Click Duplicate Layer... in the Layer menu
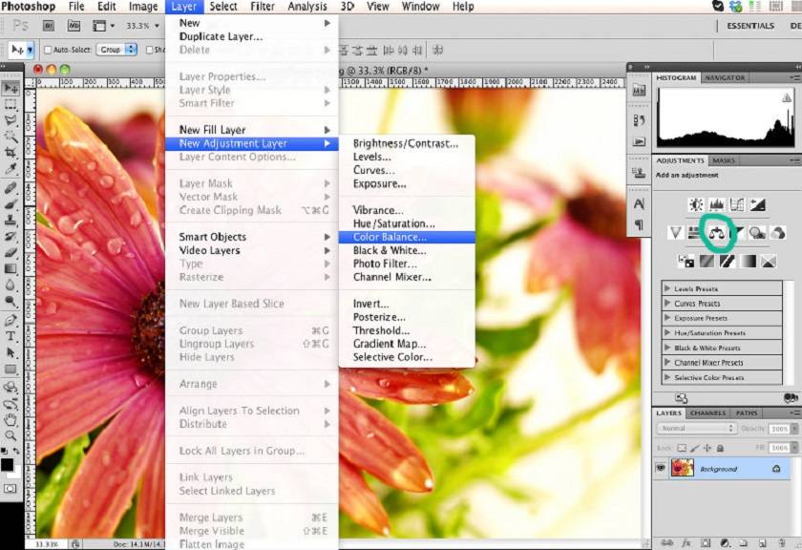 click(221, 36)
